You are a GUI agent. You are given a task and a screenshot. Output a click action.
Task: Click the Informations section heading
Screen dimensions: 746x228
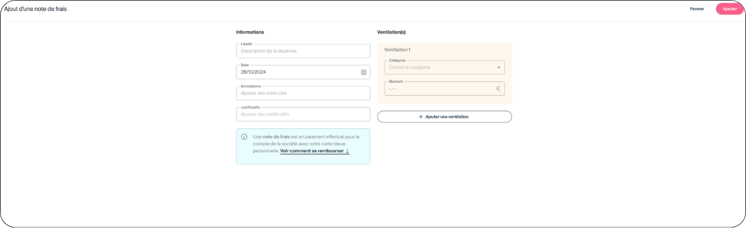250,32
